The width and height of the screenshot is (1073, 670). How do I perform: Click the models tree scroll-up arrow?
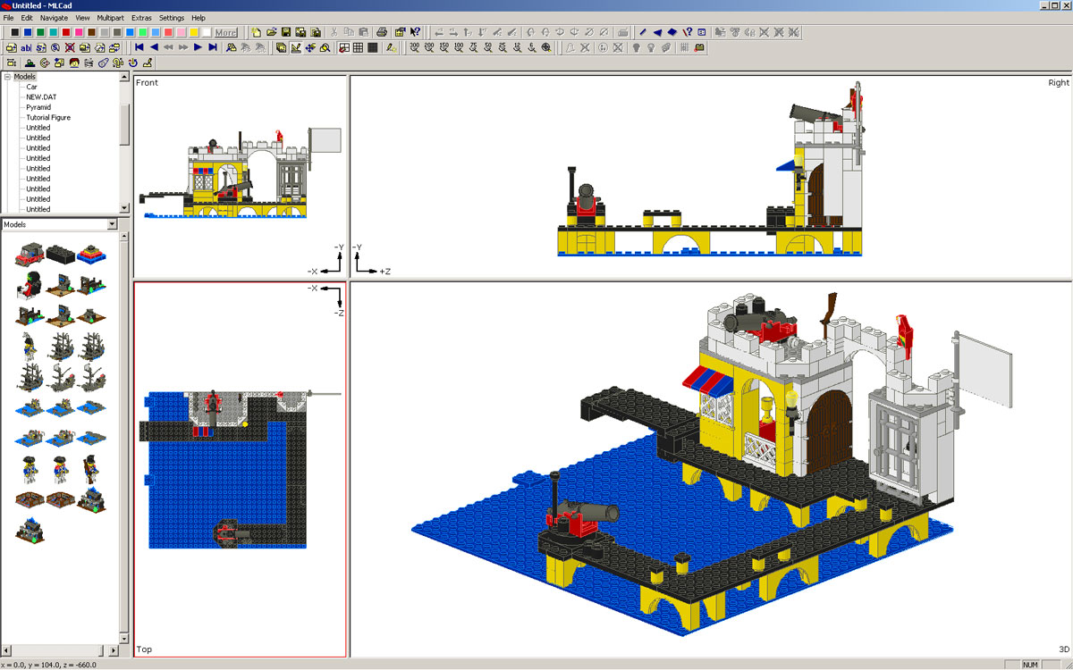[x=125, y=78]
